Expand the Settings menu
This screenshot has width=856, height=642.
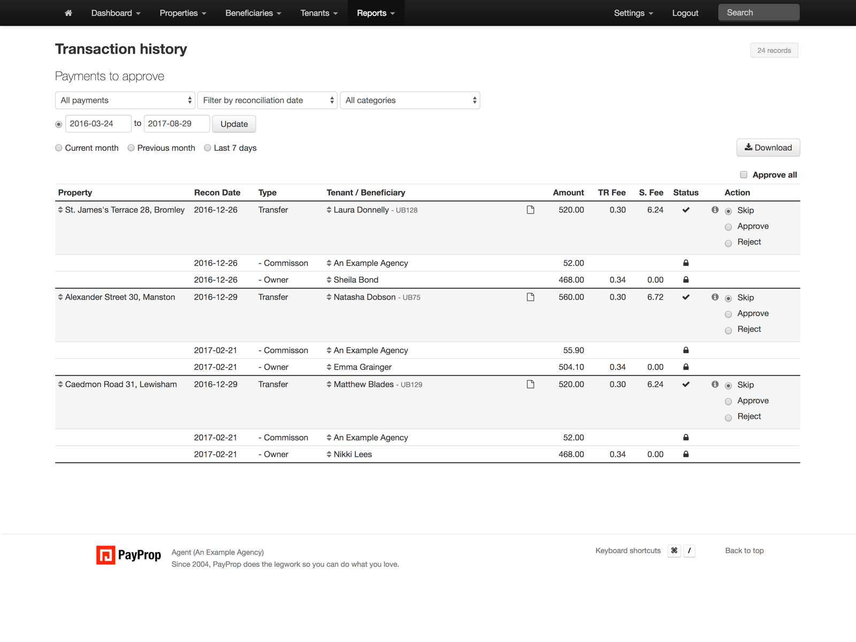tap(633, 13)
